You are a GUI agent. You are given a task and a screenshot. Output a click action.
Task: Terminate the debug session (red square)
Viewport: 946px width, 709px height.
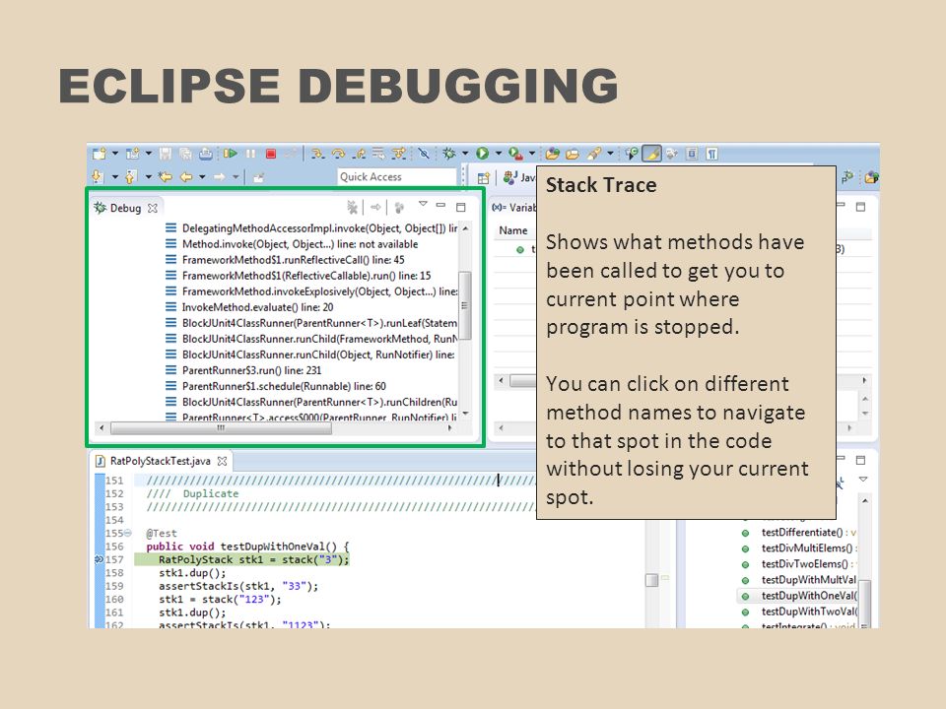point(271,154)
